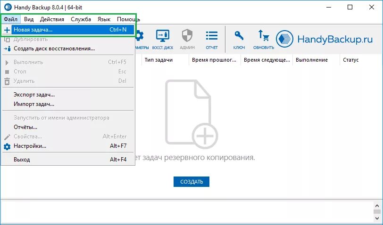Click the Тип задачи column header
The height and width of the screenshot is (225, 383).
click(x=165, y=60)
